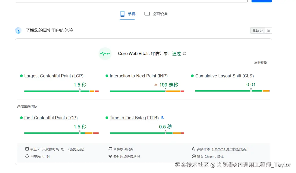Click the Core Web Vitals pulse icon

tap(105, 54)
